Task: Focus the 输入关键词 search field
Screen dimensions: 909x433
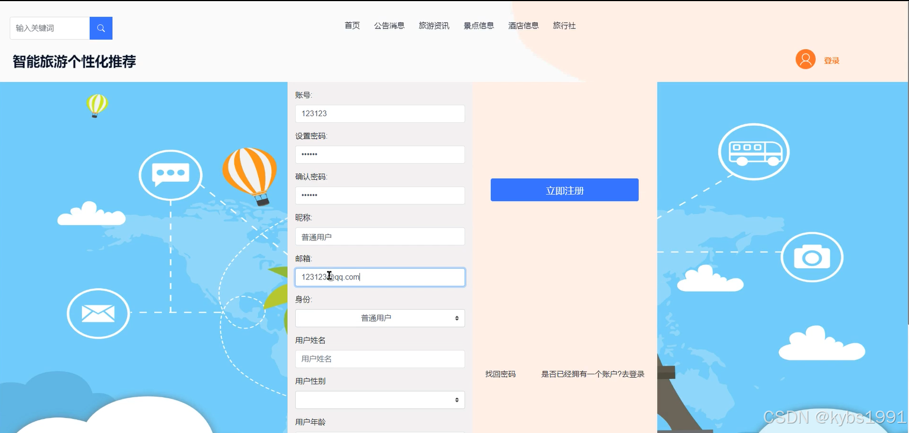Action: coord(50,28)
